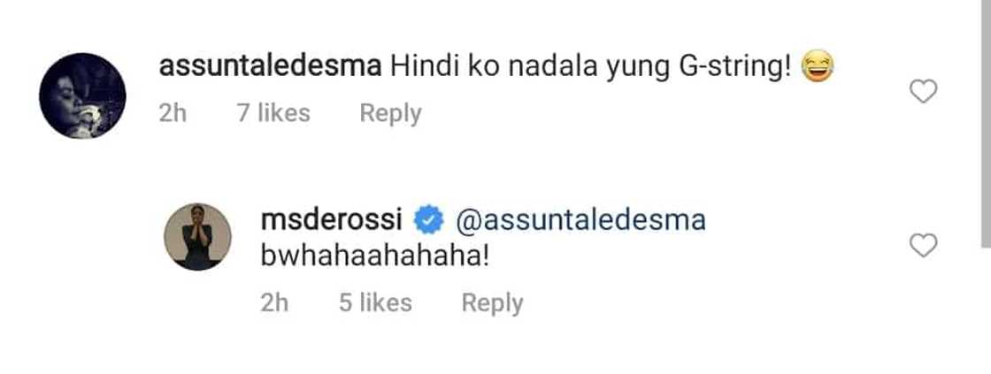This screenshot has width=991, height=374.
Task: View the 7 likes on the first comment
Action: point(273,113)
